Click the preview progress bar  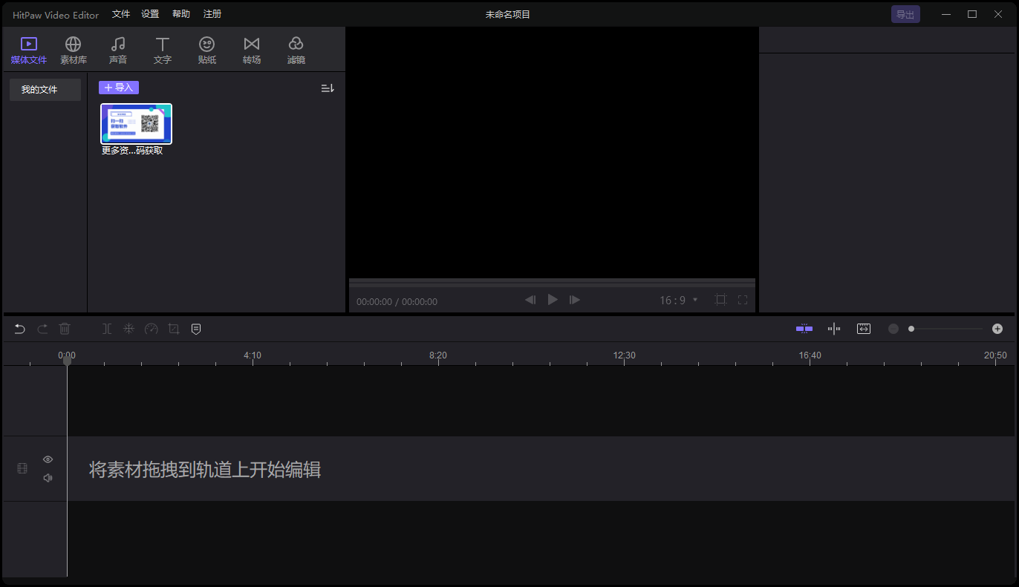pos(552,283)
